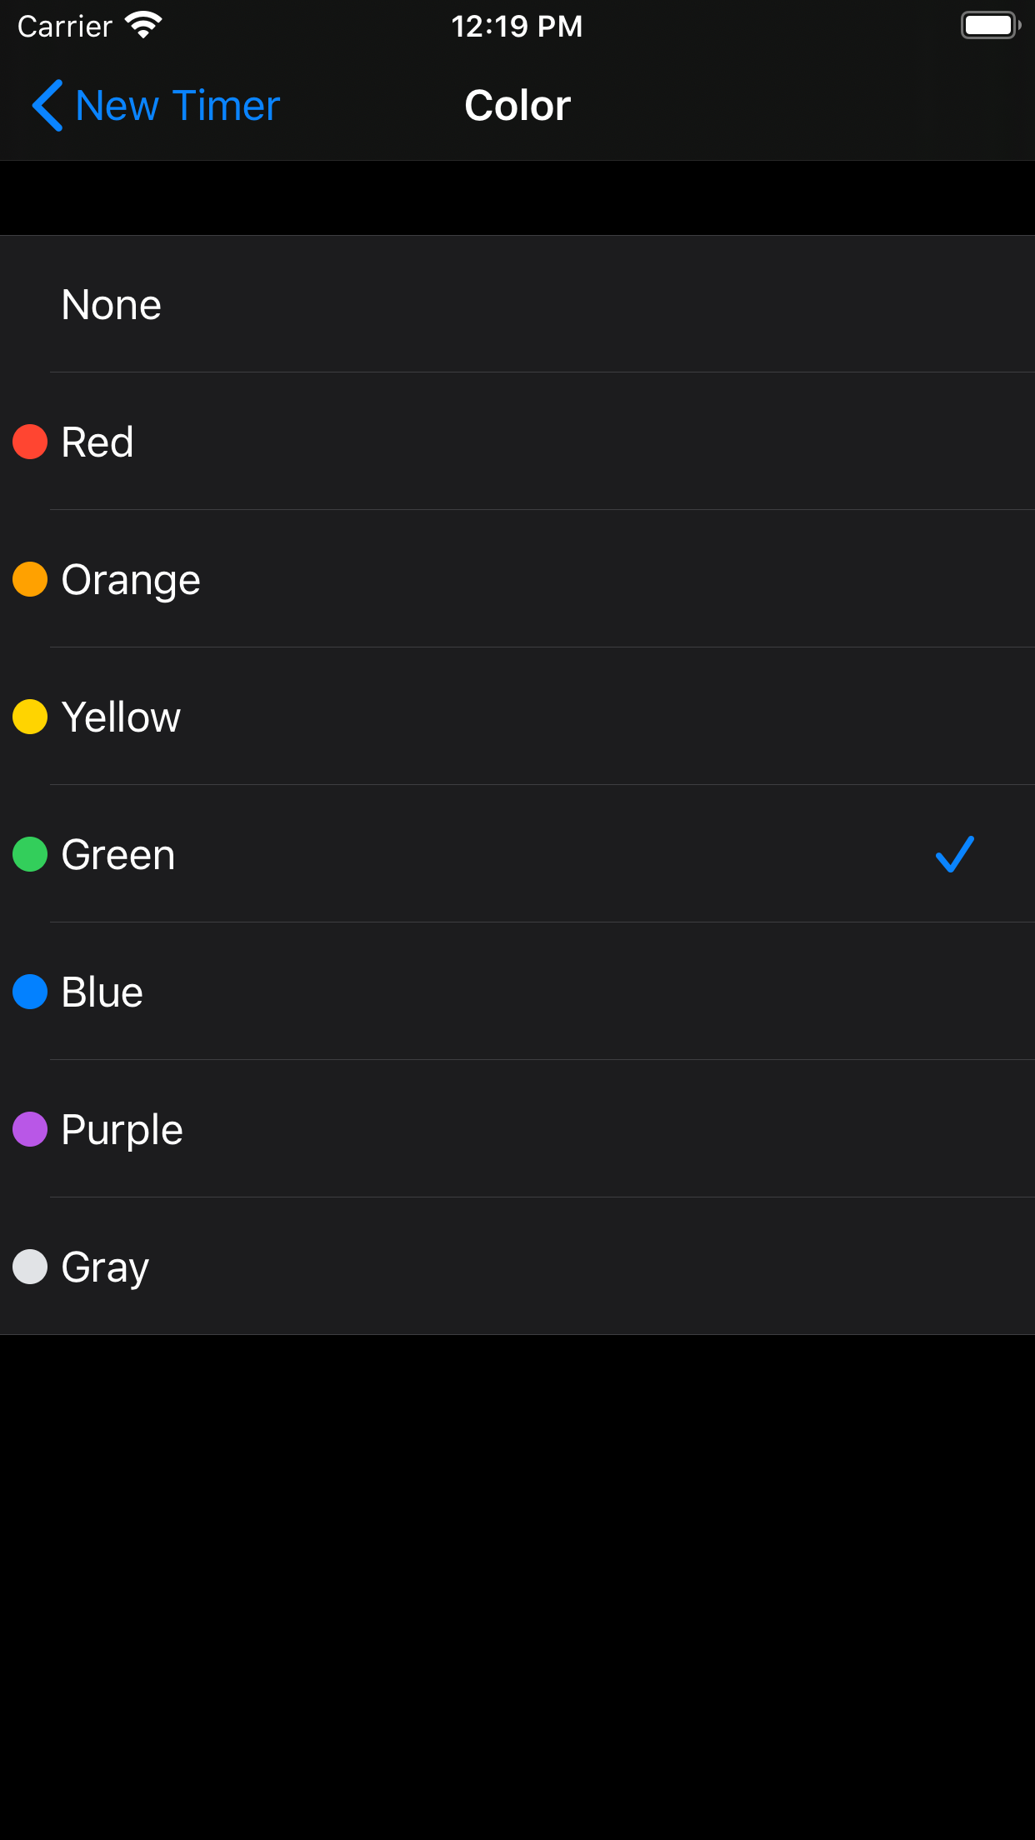Image resolution: width=1035 pixels, height=1840 pixels.
Task: Click the yellow color dot icon
Action: [x=30, y=717]
